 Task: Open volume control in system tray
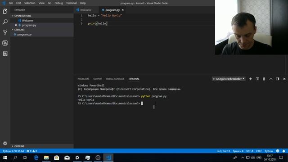click(x=253, y=157)
